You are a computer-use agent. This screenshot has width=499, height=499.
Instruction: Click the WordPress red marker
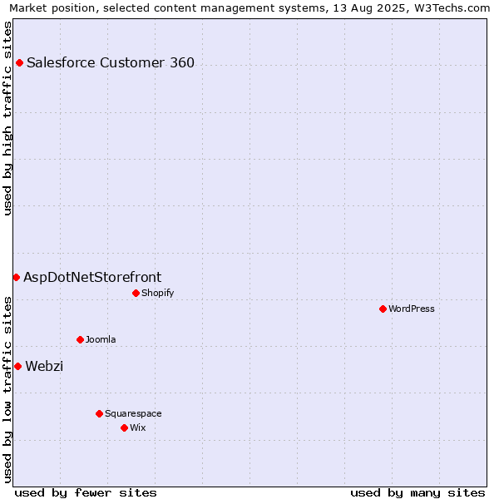point(383,309)
